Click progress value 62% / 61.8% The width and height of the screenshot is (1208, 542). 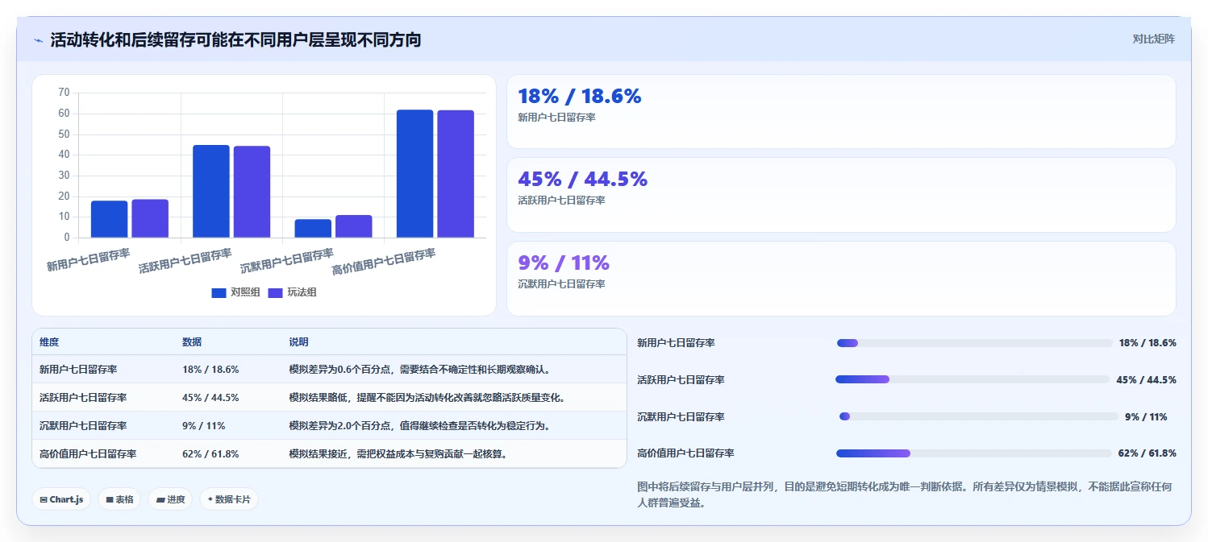(1148, 453)
